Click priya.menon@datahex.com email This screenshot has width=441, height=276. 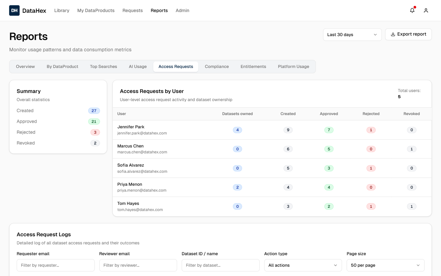click(x=142, y=190)
